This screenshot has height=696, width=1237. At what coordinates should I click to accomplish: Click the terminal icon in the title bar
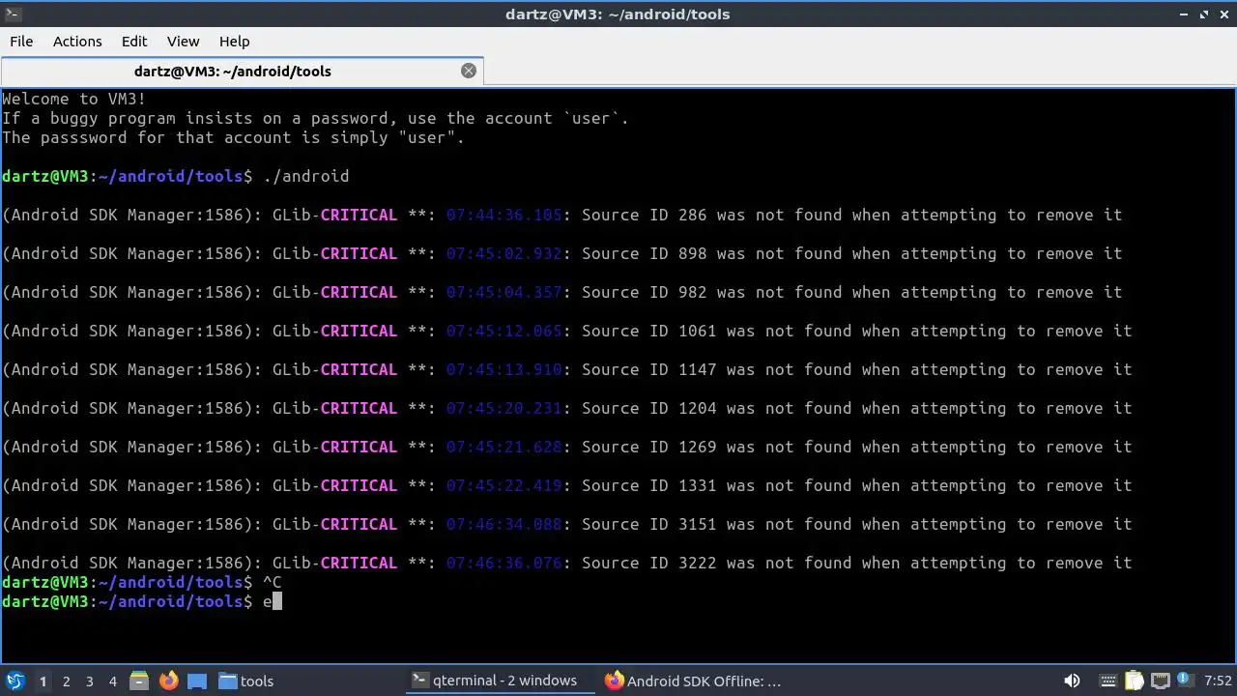point(12,14)
